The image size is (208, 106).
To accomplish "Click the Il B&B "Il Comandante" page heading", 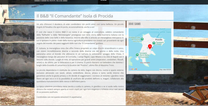I will pos(75,16).
